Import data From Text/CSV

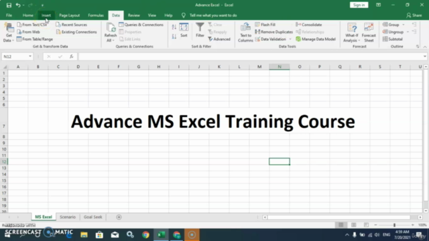pos(32,25)
